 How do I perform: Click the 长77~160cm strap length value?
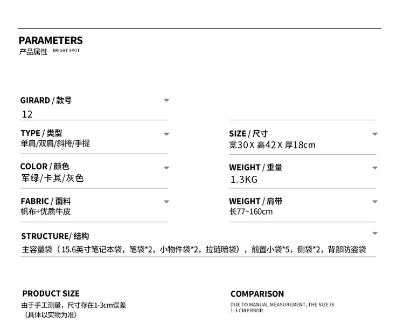251,211
